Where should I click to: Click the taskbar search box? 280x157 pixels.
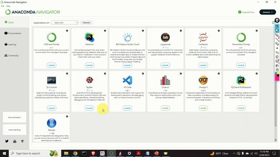35,153
